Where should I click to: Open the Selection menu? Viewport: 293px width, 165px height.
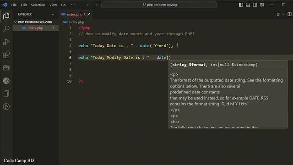tap(38, 5)
